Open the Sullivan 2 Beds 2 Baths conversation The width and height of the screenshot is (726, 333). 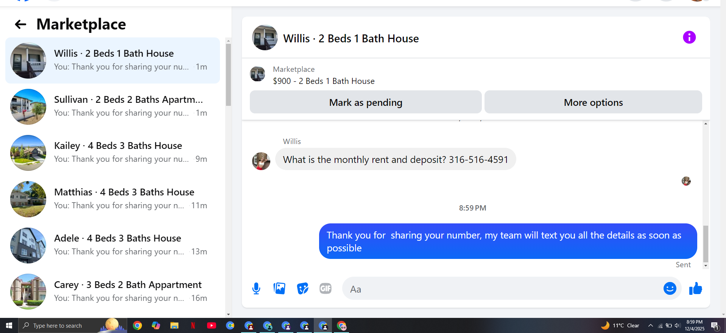(x=112, y=107)
